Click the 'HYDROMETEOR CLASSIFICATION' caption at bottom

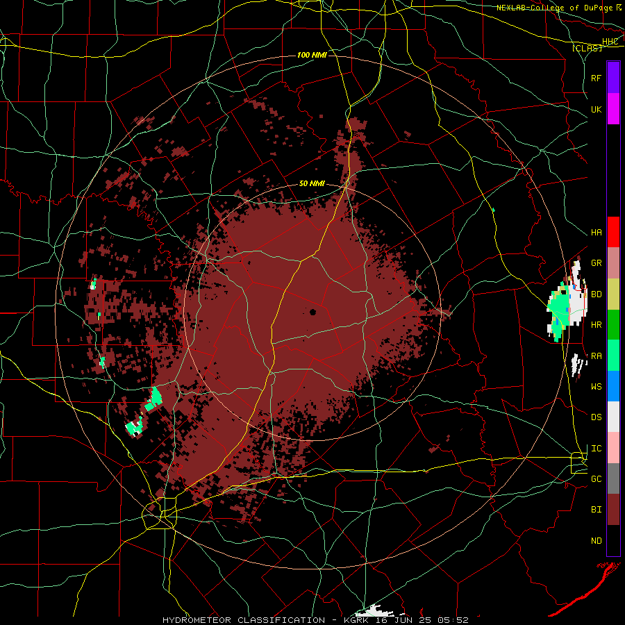tap(244, 620)
